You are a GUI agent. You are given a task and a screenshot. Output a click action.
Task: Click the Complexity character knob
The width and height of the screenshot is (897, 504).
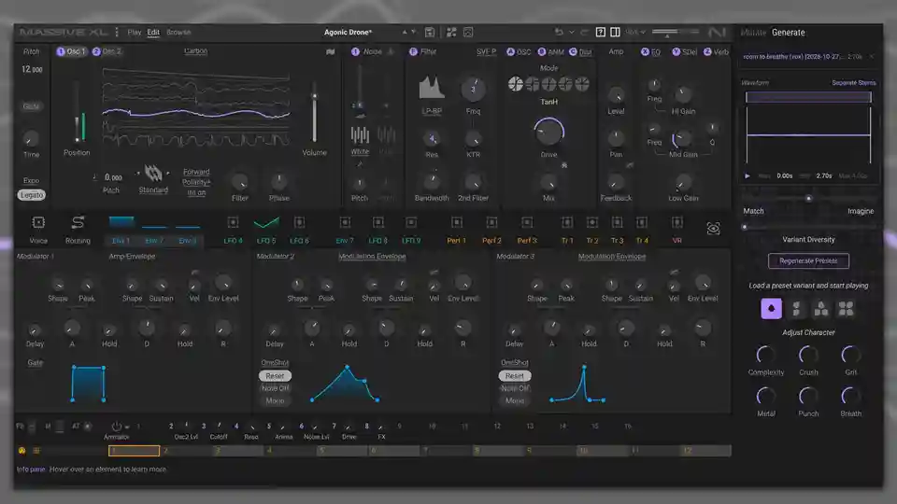pos(765,355)
